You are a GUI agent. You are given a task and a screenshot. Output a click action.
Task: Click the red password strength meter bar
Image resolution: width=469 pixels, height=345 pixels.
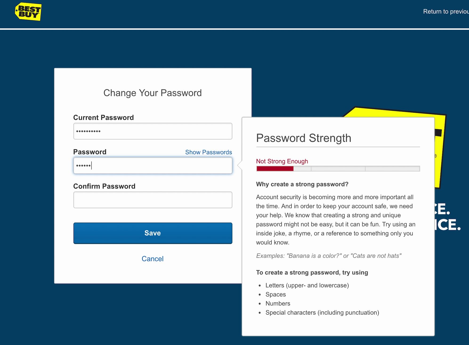[x=275, y=169]
